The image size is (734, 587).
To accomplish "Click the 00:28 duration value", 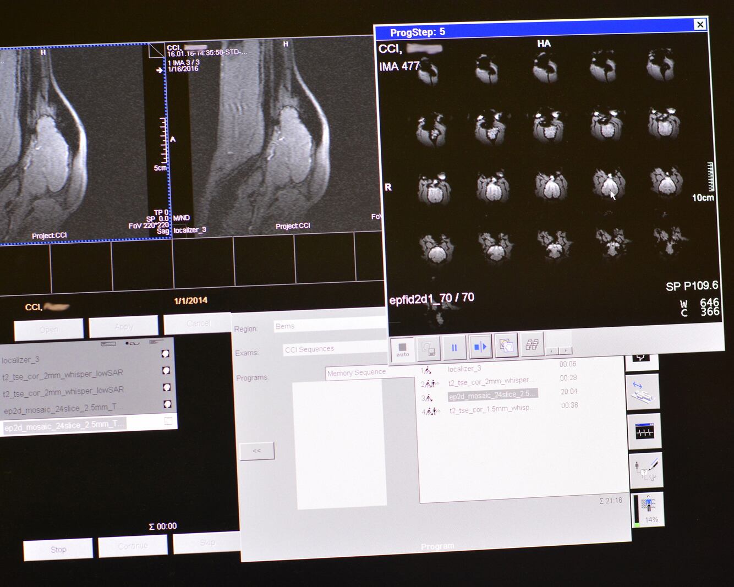I will [568, 378].
